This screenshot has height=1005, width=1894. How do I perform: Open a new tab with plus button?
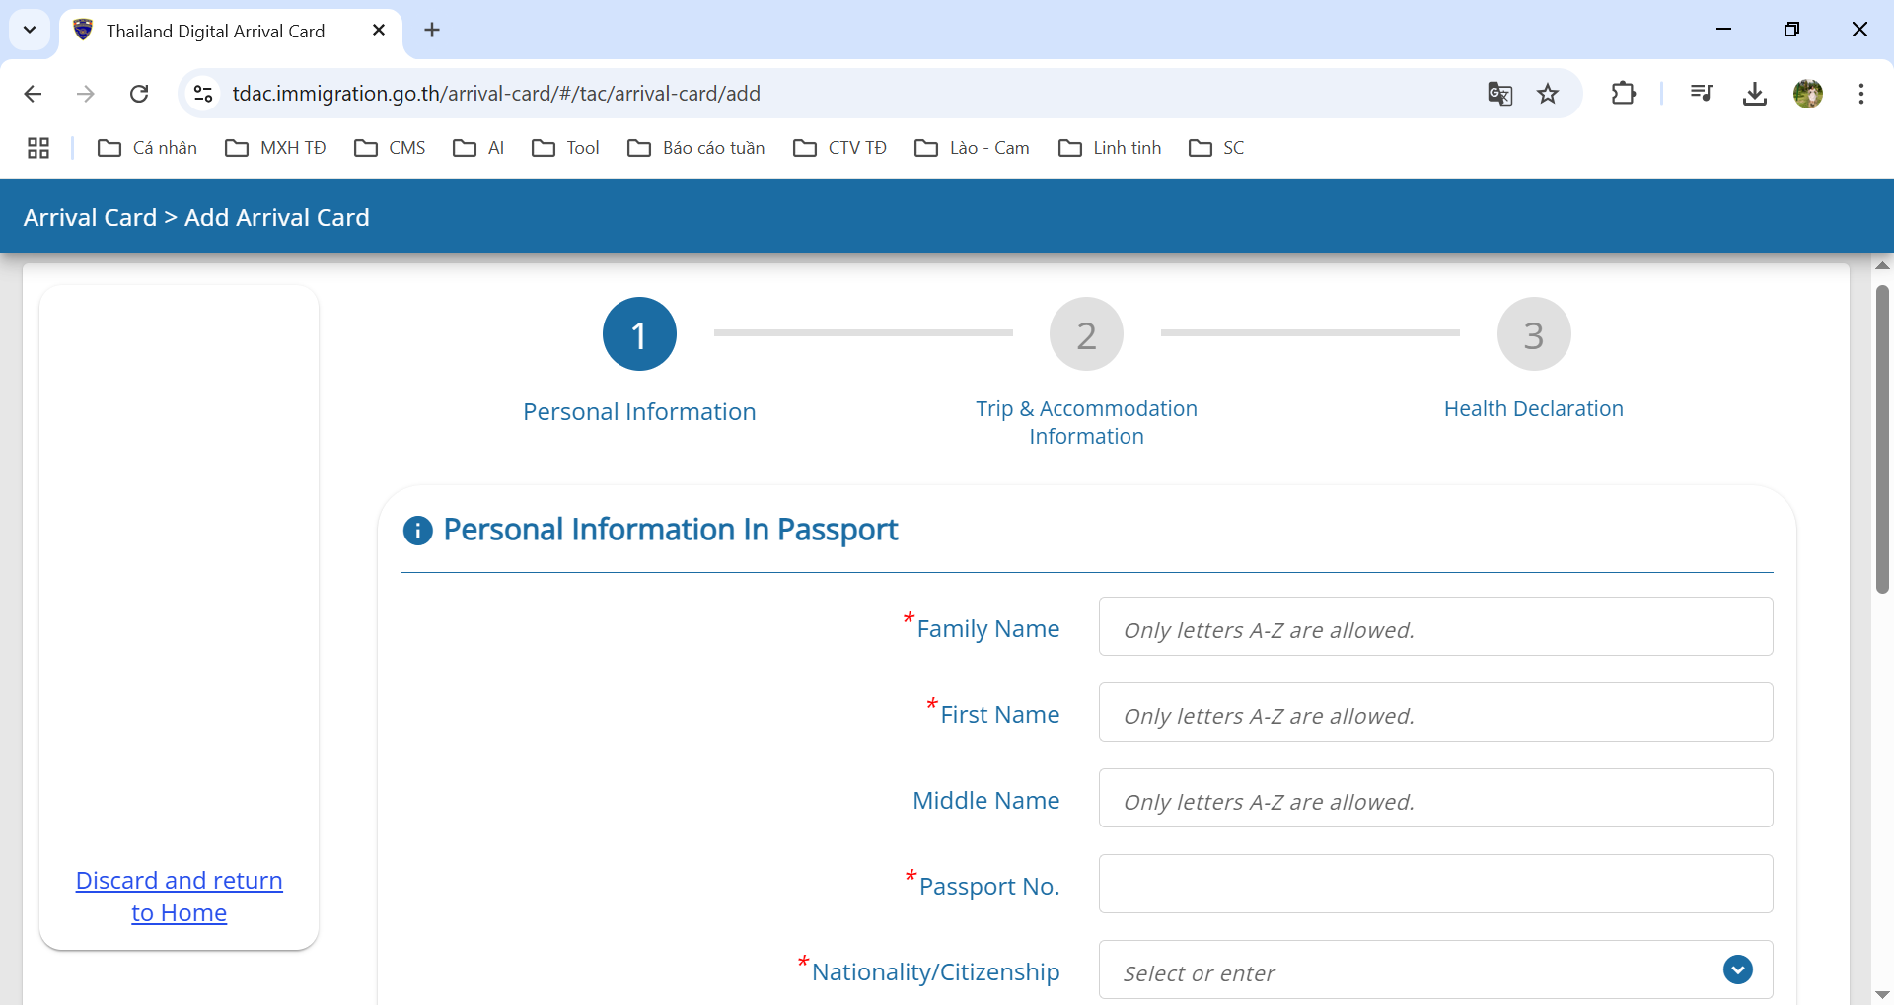[x=432, y=30]
